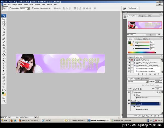The height and width of the screenshot is (128, 164).
Task: Toggle checkmark for cross coloring 1.1 medium
Action: (x=129, y=71)
